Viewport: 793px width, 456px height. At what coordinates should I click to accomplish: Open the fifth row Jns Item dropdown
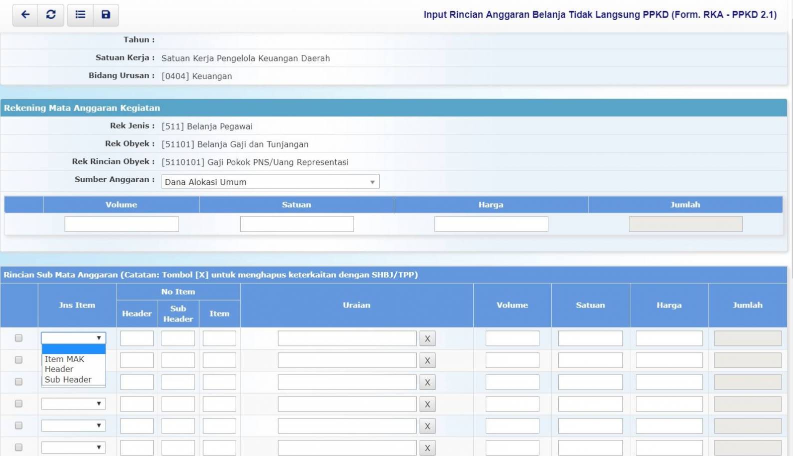74,425
